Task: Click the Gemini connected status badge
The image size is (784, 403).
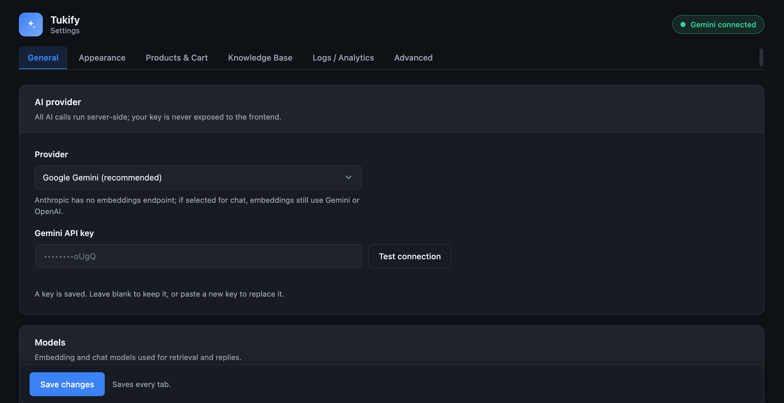Action: [718, 24]
